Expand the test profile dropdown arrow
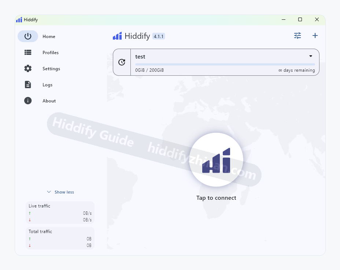This screenshot has width=340, height=270. 311,56
